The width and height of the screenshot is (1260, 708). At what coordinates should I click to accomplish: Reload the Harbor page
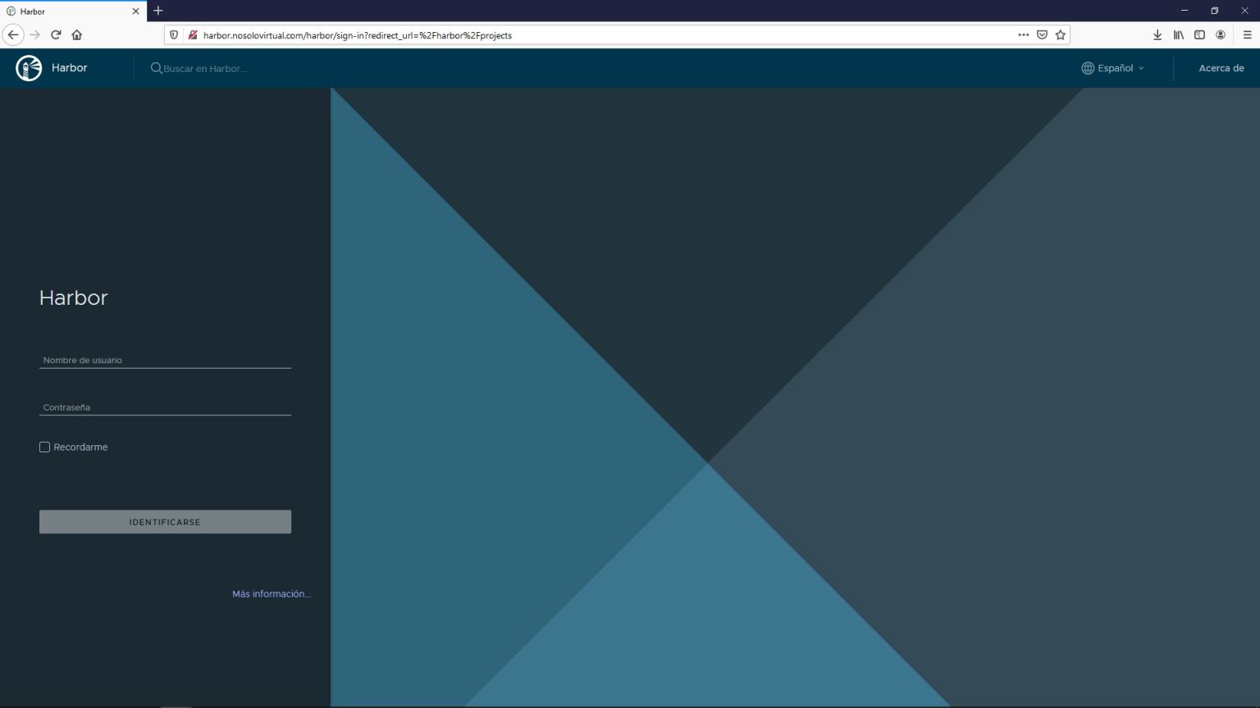(x=55, y=34)
